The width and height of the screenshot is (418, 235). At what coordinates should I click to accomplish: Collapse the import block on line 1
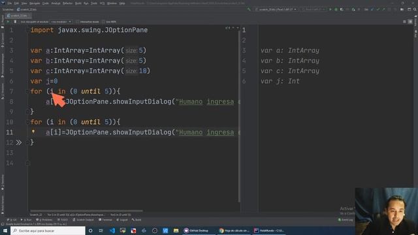pos(27,30)
